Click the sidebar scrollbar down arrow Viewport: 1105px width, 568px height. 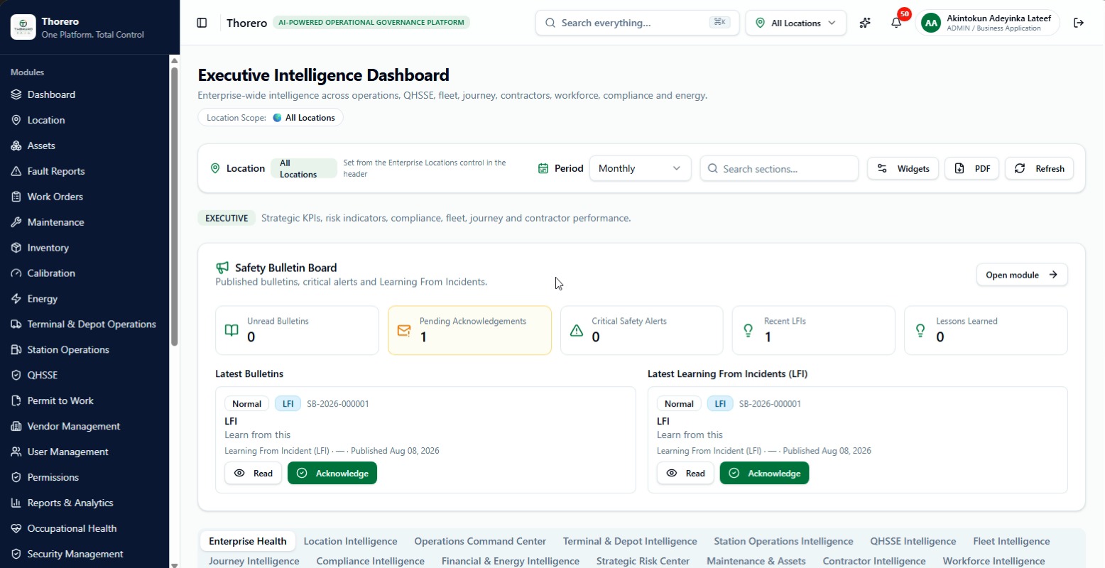tap(175, 564)
